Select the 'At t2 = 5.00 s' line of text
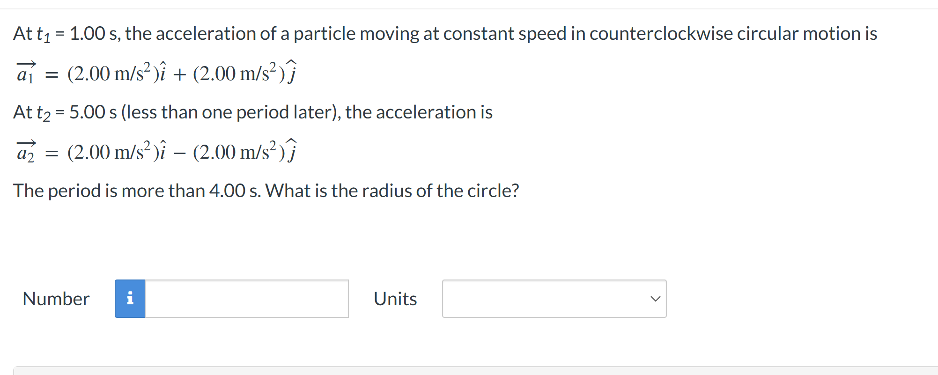Viewport: 938px width, 375px height. tap(253, 112)
